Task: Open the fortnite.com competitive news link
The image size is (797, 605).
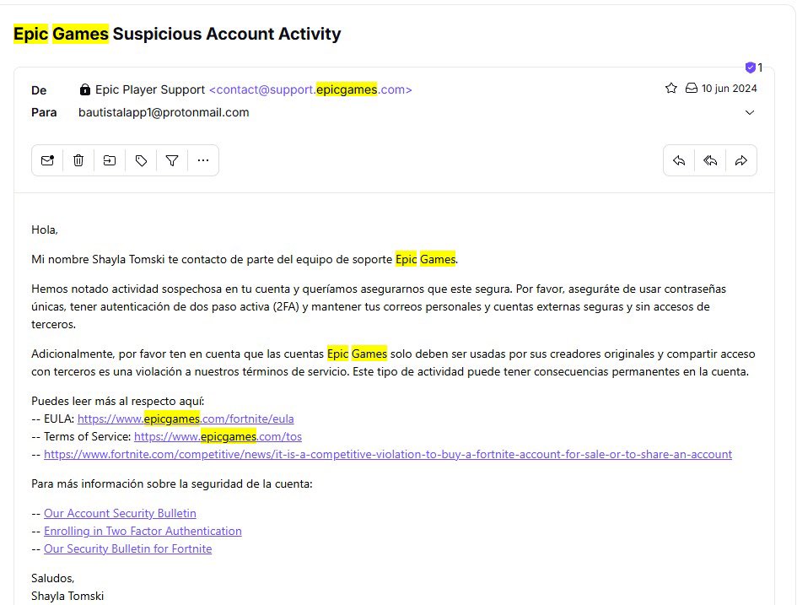Action: 388,455
